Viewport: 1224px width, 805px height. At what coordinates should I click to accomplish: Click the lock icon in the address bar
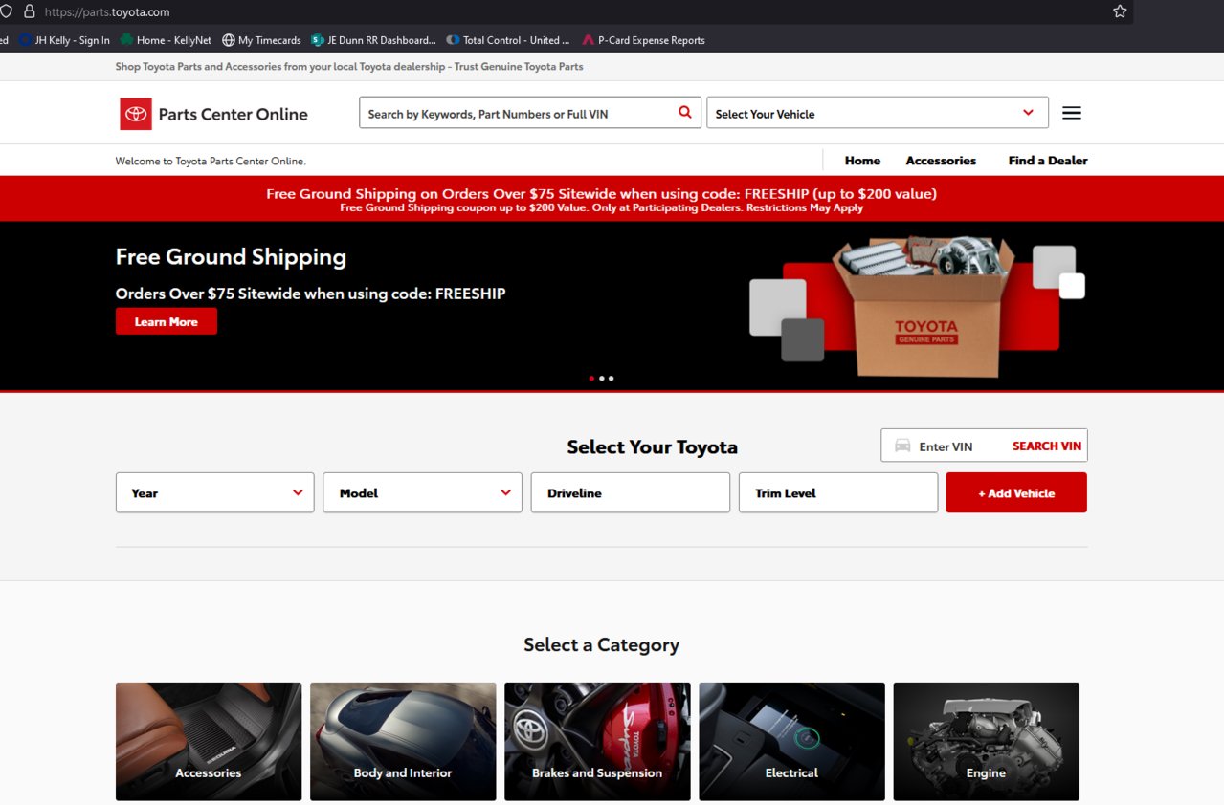tap(29, 11)
